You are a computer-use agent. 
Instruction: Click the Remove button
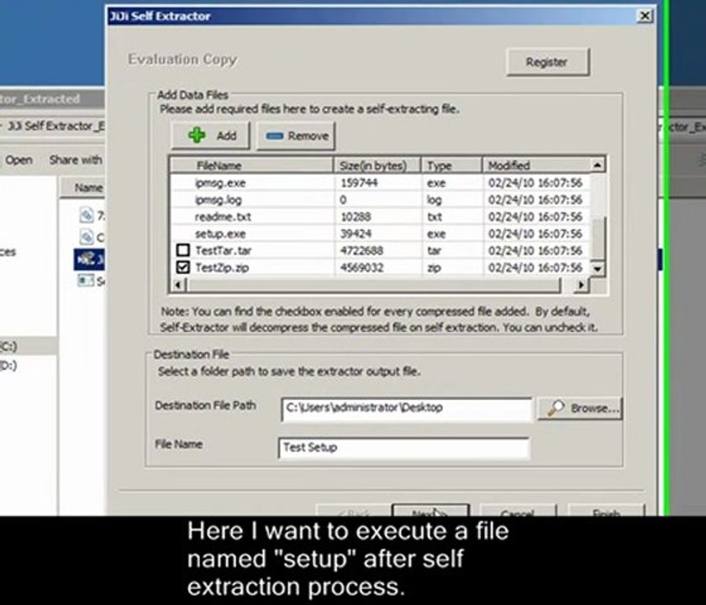(296, 135)
